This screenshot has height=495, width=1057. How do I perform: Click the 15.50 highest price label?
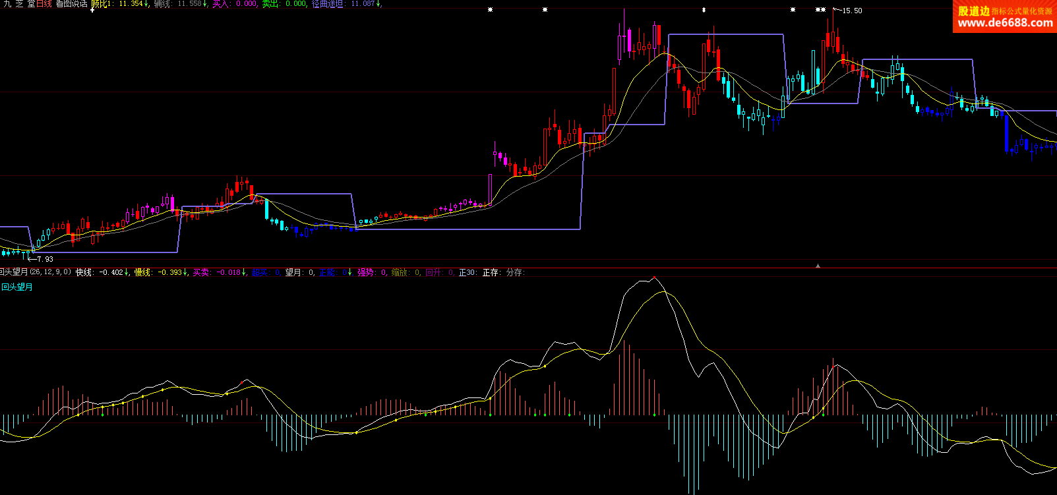coord(852,11)
